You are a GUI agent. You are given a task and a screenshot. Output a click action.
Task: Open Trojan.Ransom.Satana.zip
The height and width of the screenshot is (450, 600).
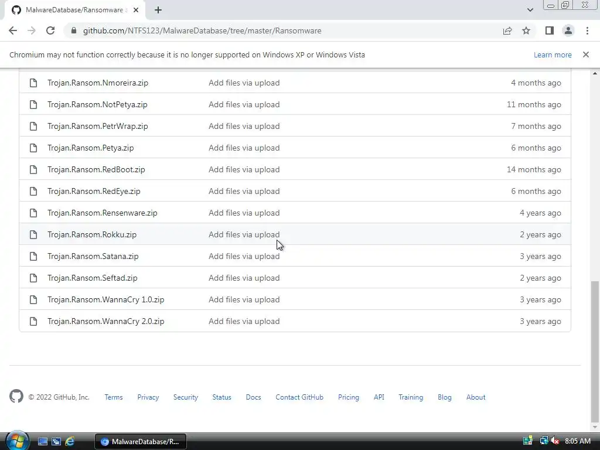93,257
